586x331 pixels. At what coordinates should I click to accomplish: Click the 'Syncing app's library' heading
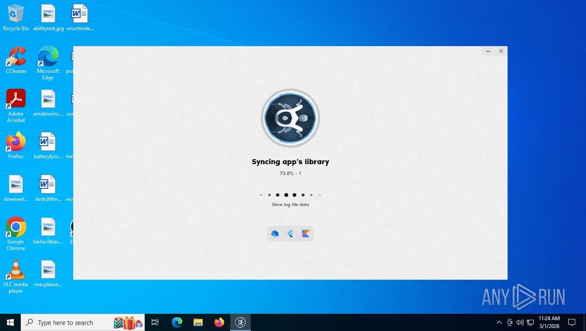(290, 162)
